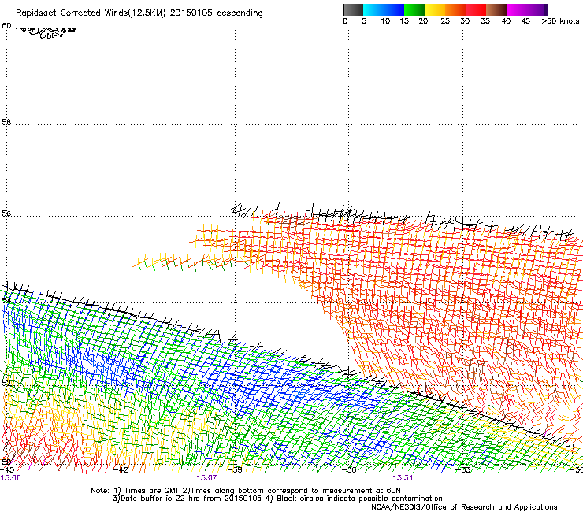This screenshot has width=583, height=512.
Task: Click the '-39' longitude axis label
Action: (236, 469)
